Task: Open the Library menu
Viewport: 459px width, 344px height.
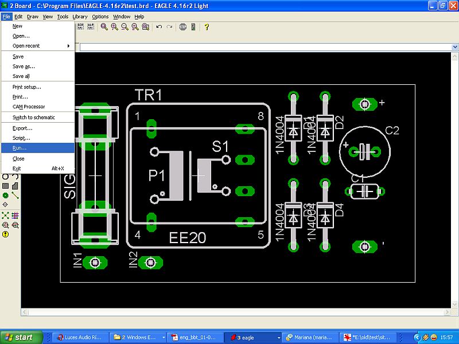Action: pyautogui.click(x=80, y=17)
